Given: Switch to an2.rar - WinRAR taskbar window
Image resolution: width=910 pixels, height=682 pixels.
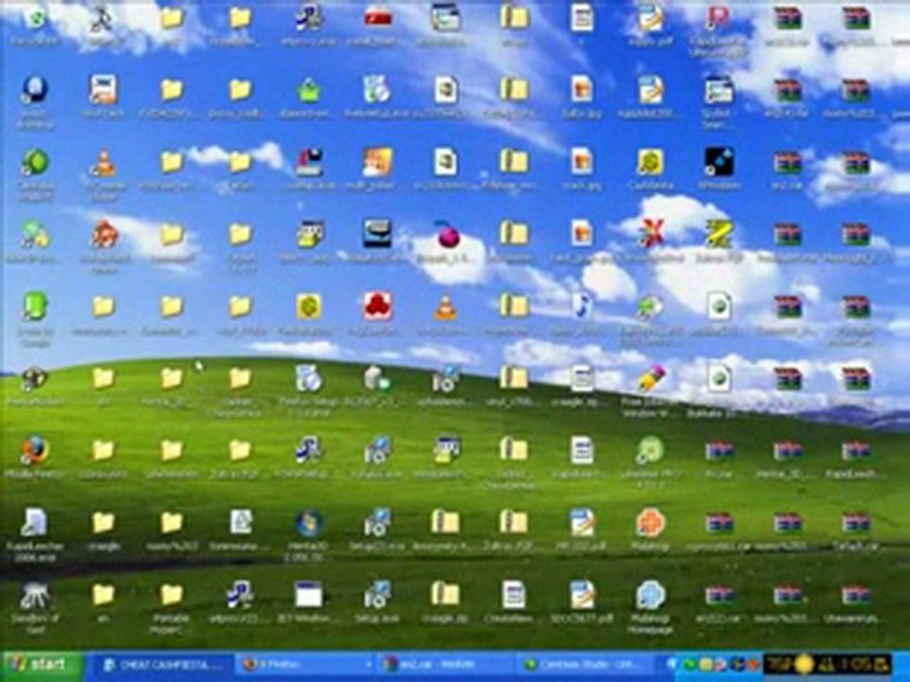Looking at the screenshot, I should point(446,665).
